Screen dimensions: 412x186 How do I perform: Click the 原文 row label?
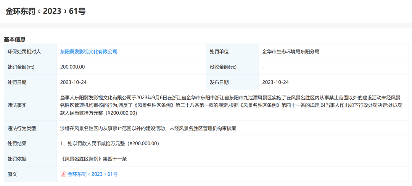click(x=12, y=174)
